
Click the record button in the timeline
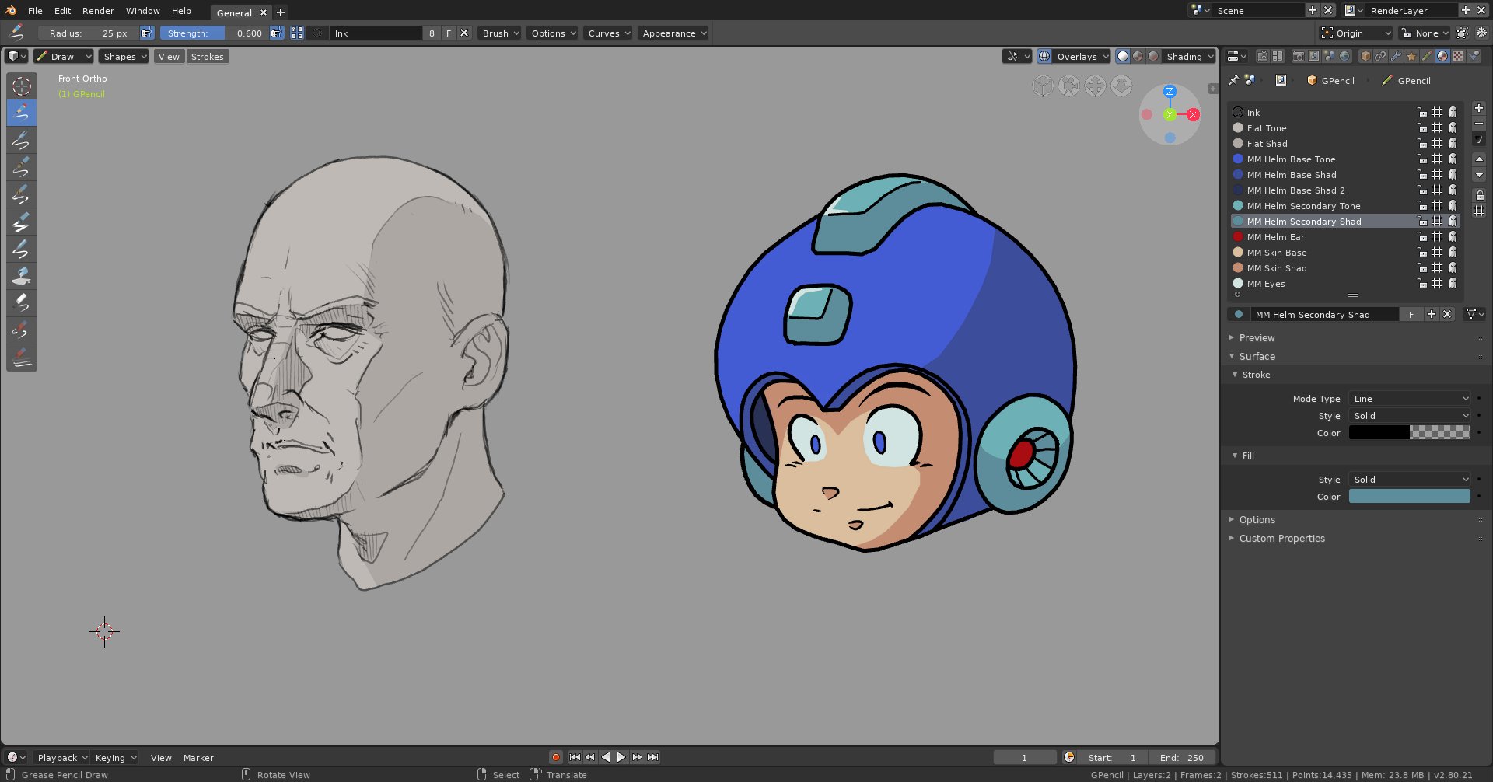[x=555, y=757]
